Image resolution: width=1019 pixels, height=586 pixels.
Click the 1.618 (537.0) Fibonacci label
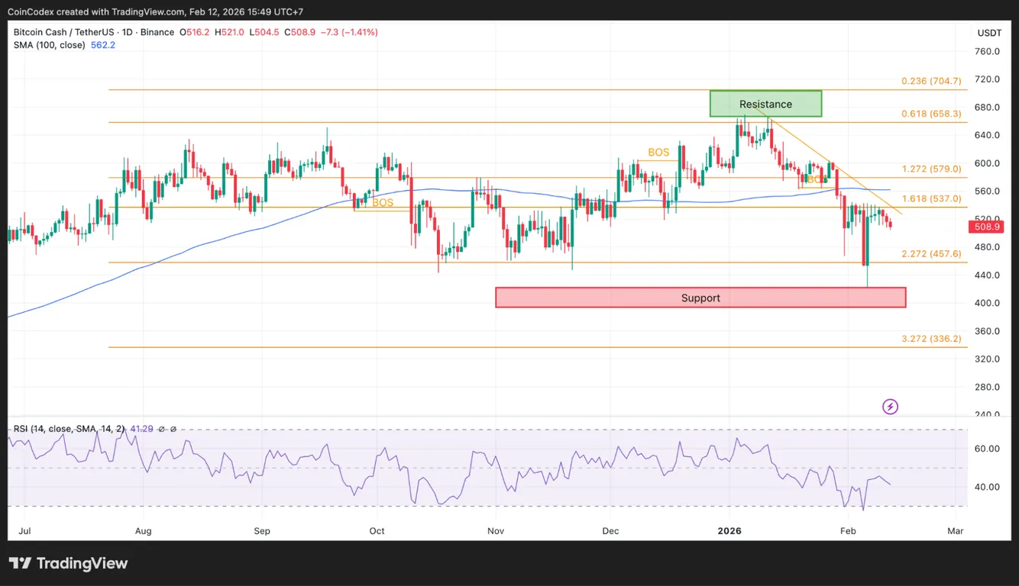931,198
